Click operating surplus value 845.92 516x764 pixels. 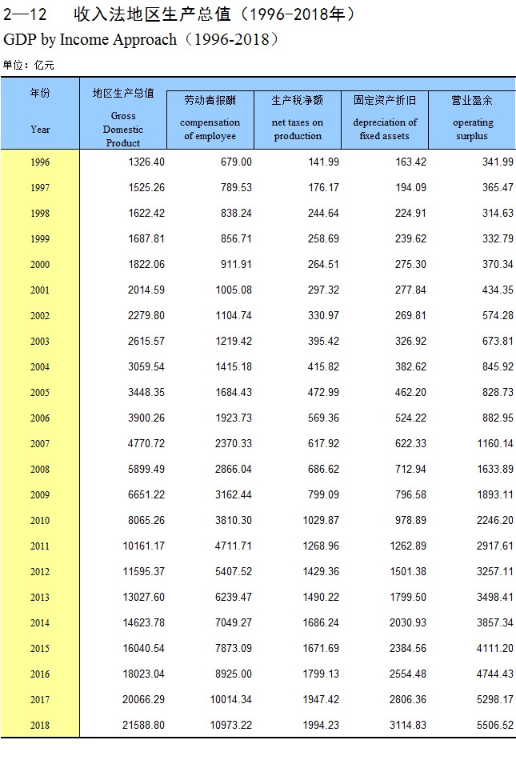pyautogui.click(x=498, y=366)
